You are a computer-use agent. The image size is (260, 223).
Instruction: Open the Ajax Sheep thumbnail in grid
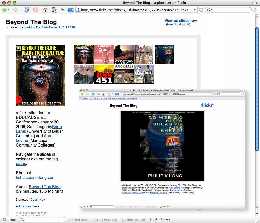click(164, 54)
